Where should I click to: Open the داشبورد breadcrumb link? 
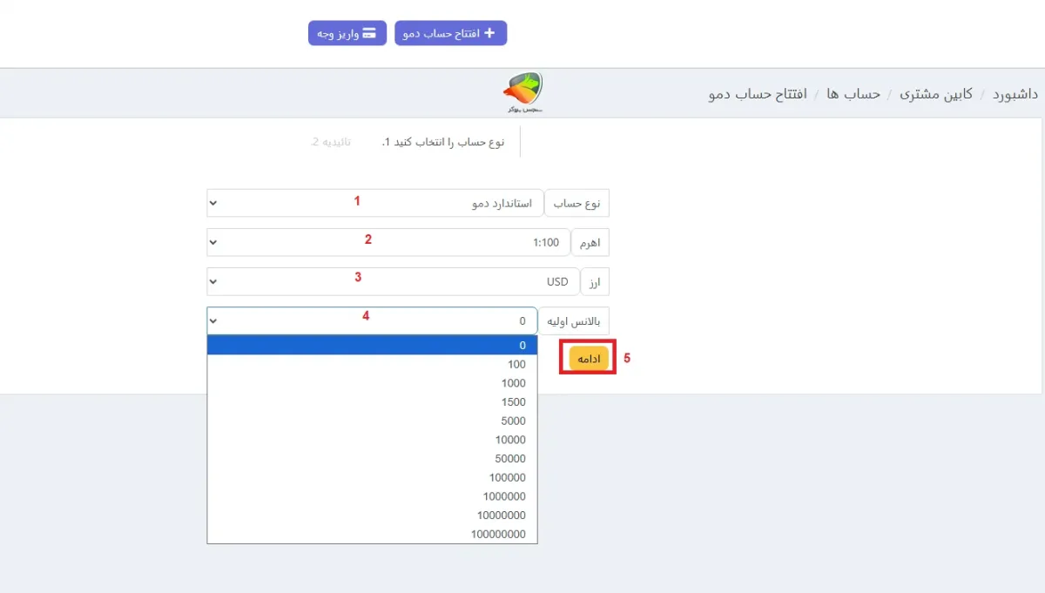click(1015, 93)
